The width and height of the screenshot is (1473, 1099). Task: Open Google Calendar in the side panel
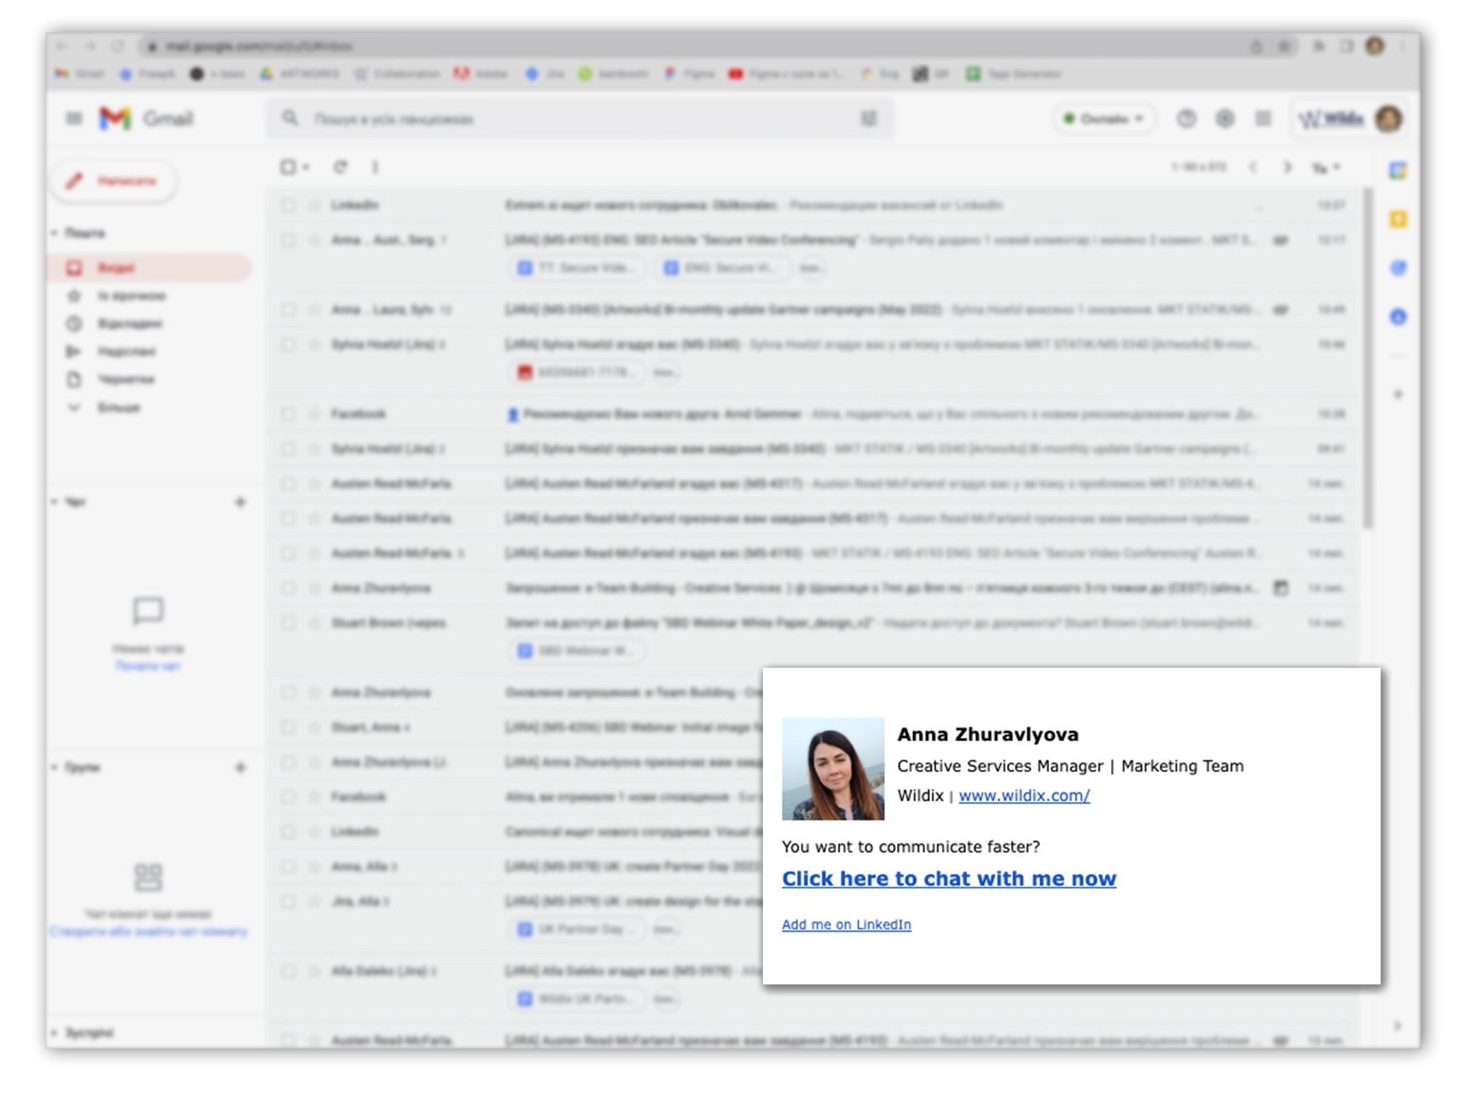1398,171
